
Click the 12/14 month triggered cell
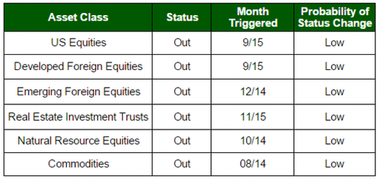[x=253, y=92]
